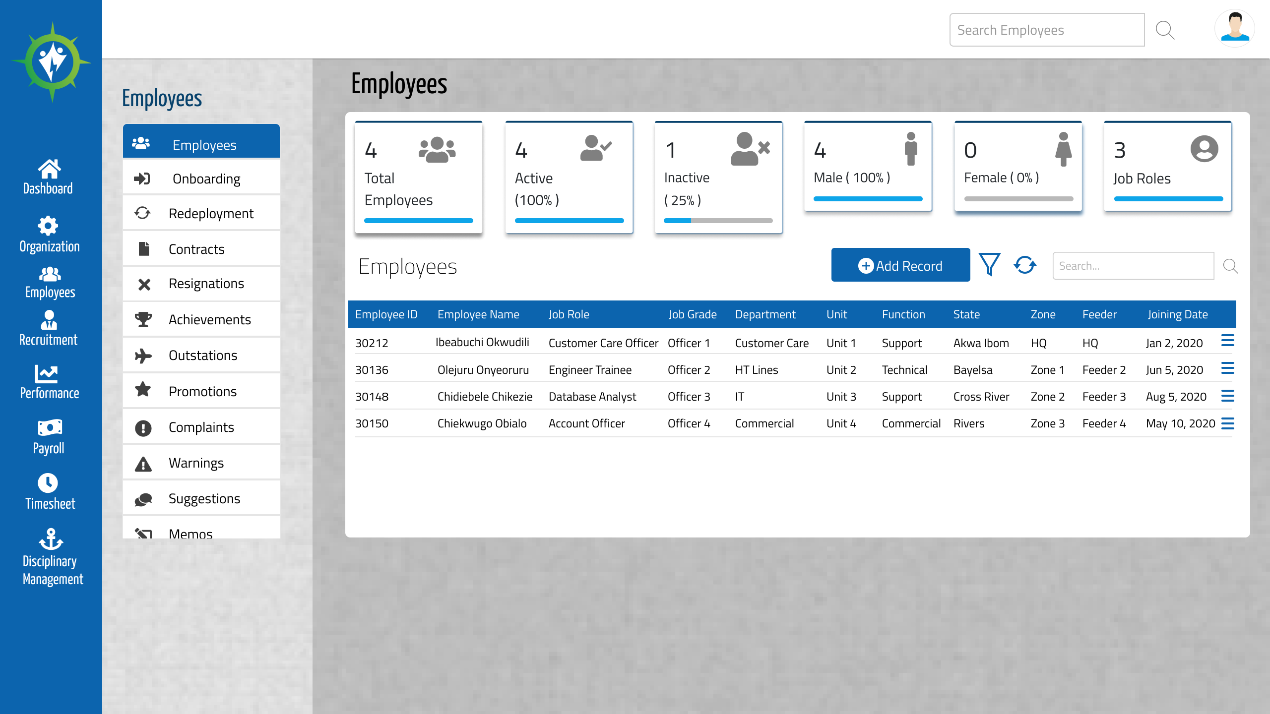Sort by Joining Date column header

click(x=1178, y=314)
